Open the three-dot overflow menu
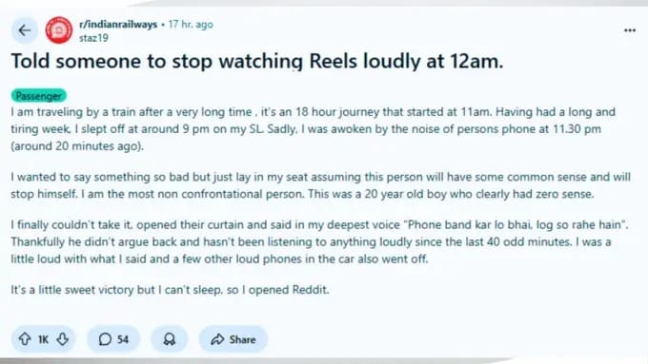The height and width of the screenshot is (364, 648). click(630, 30)
